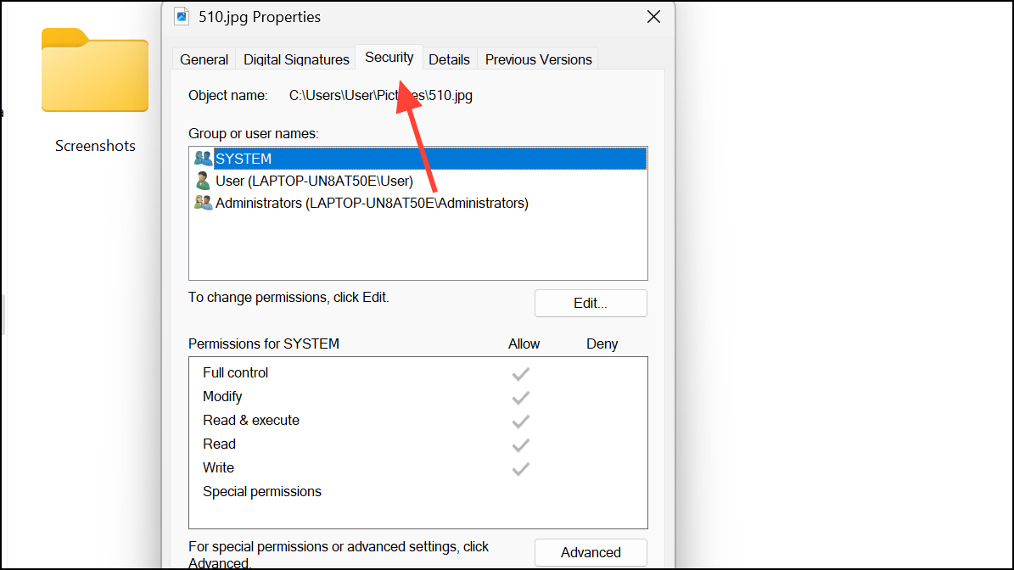Open the Previous Versions tab
This screenshot has height=570, width=1014.
[x=538, y=59]
